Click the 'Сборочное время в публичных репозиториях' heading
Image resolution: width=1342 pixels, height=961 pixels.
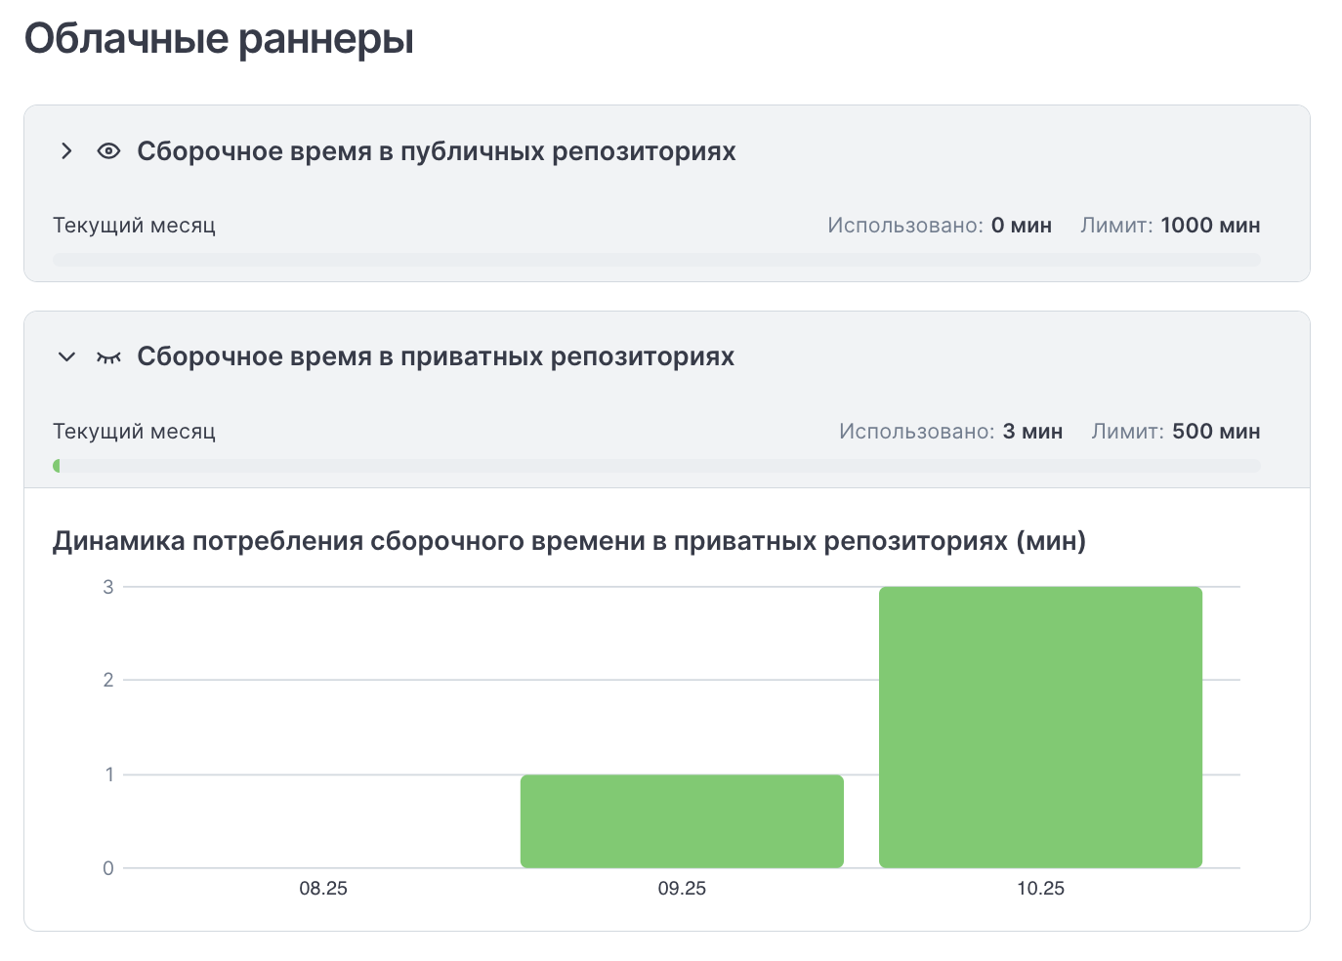(x=436, y=151)
